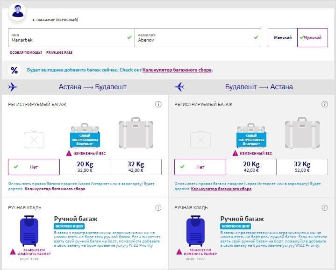Open checked baggage info for Будапешт → Астана
The image size is (336, 270).
point(324,105)
